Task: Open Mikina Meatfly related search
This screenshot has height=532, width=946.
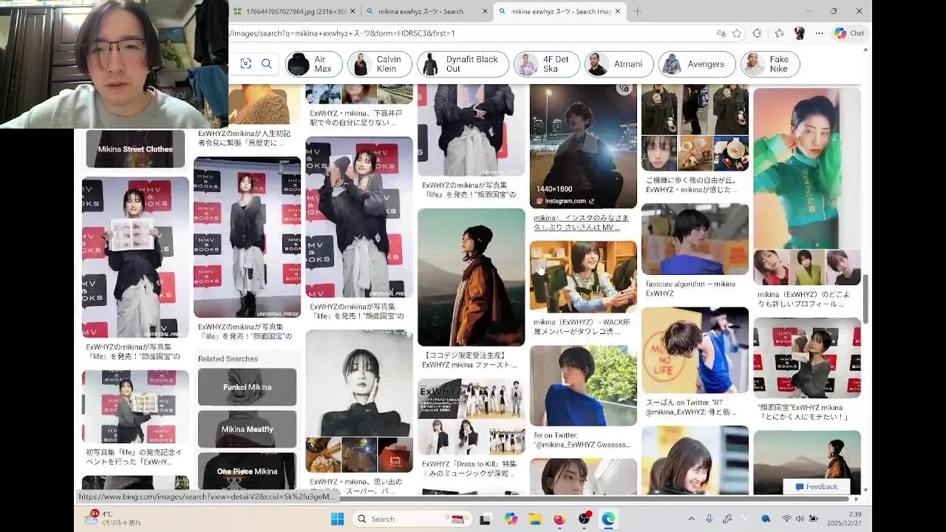Action: coord(247,429)
